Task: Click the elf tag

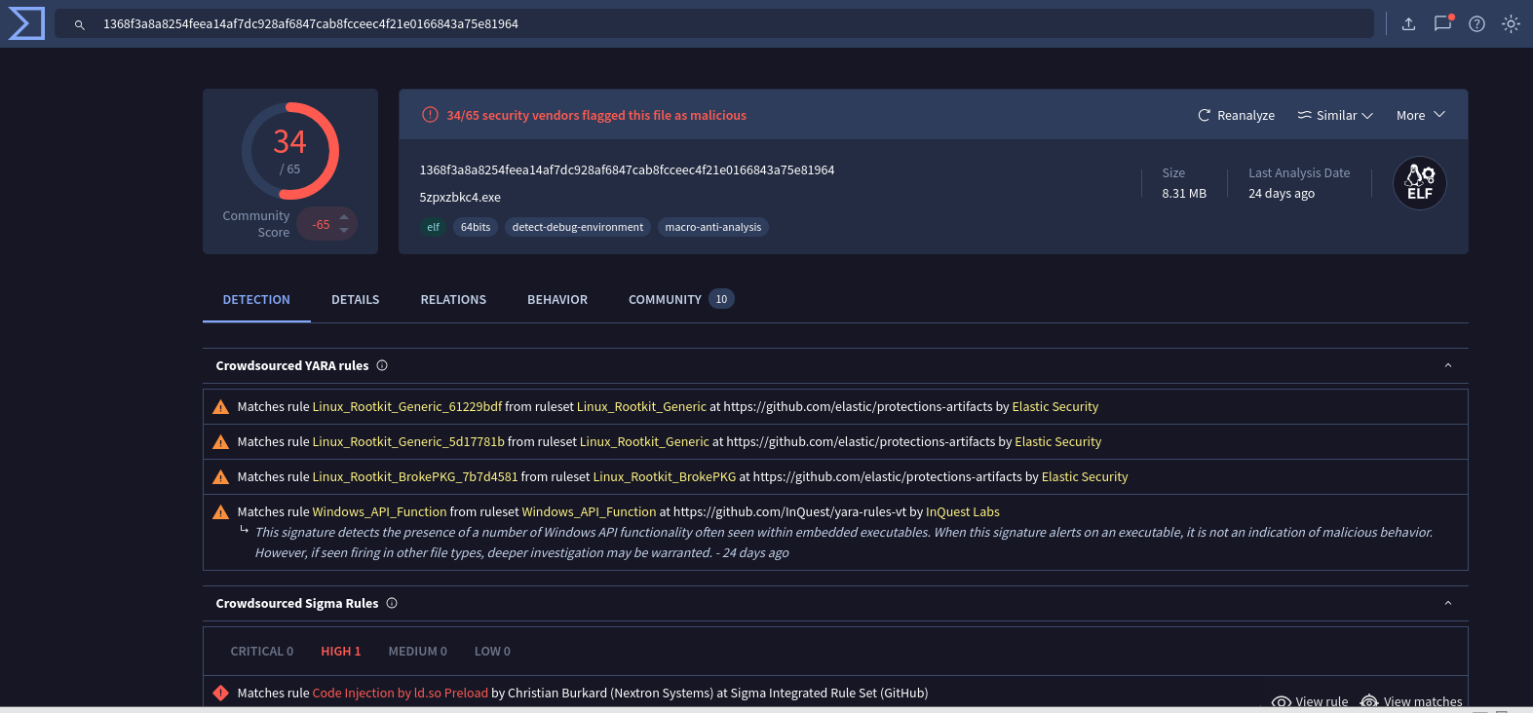Action: tap(433, 227)
